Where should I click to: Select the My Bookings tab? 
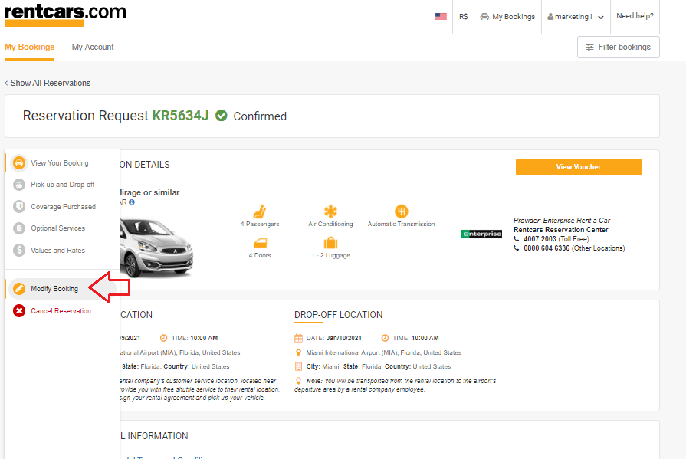coord(29,47)
